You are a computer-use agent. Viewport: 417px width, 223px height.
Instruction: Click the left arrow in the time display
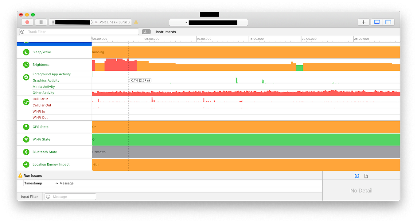click(186, 22)
